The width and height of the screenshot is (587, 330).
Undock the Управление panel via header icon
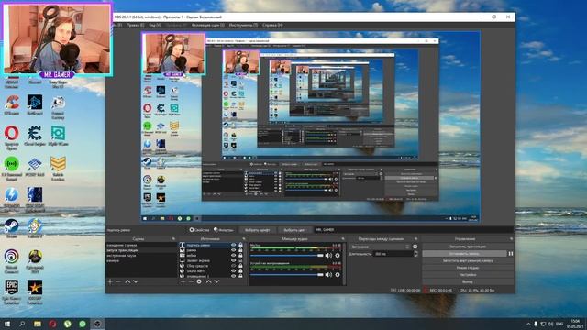(x=511, y=238)
